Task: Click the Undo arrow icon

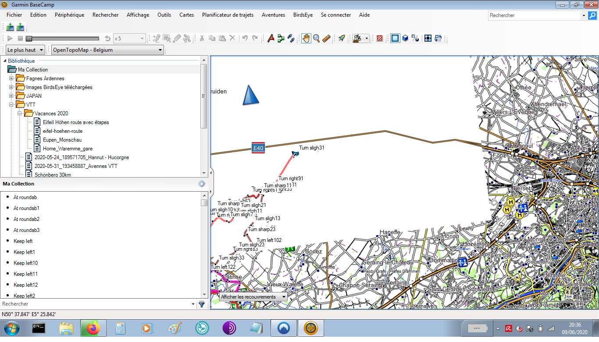Action: pos(245,39)
